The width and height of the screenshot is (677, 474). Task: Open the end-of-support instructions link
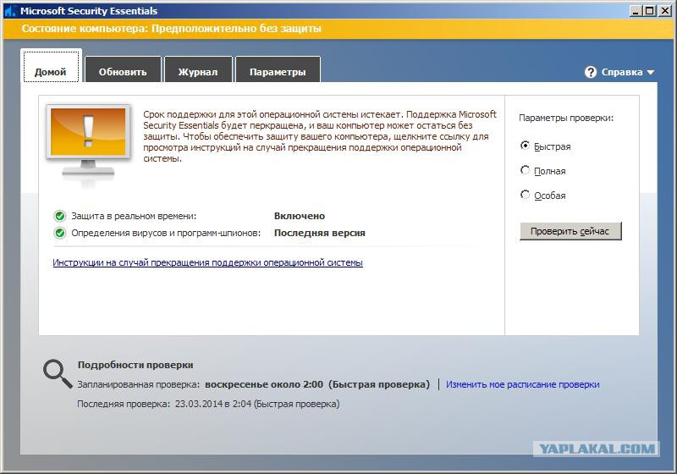(x=207, y=262)
